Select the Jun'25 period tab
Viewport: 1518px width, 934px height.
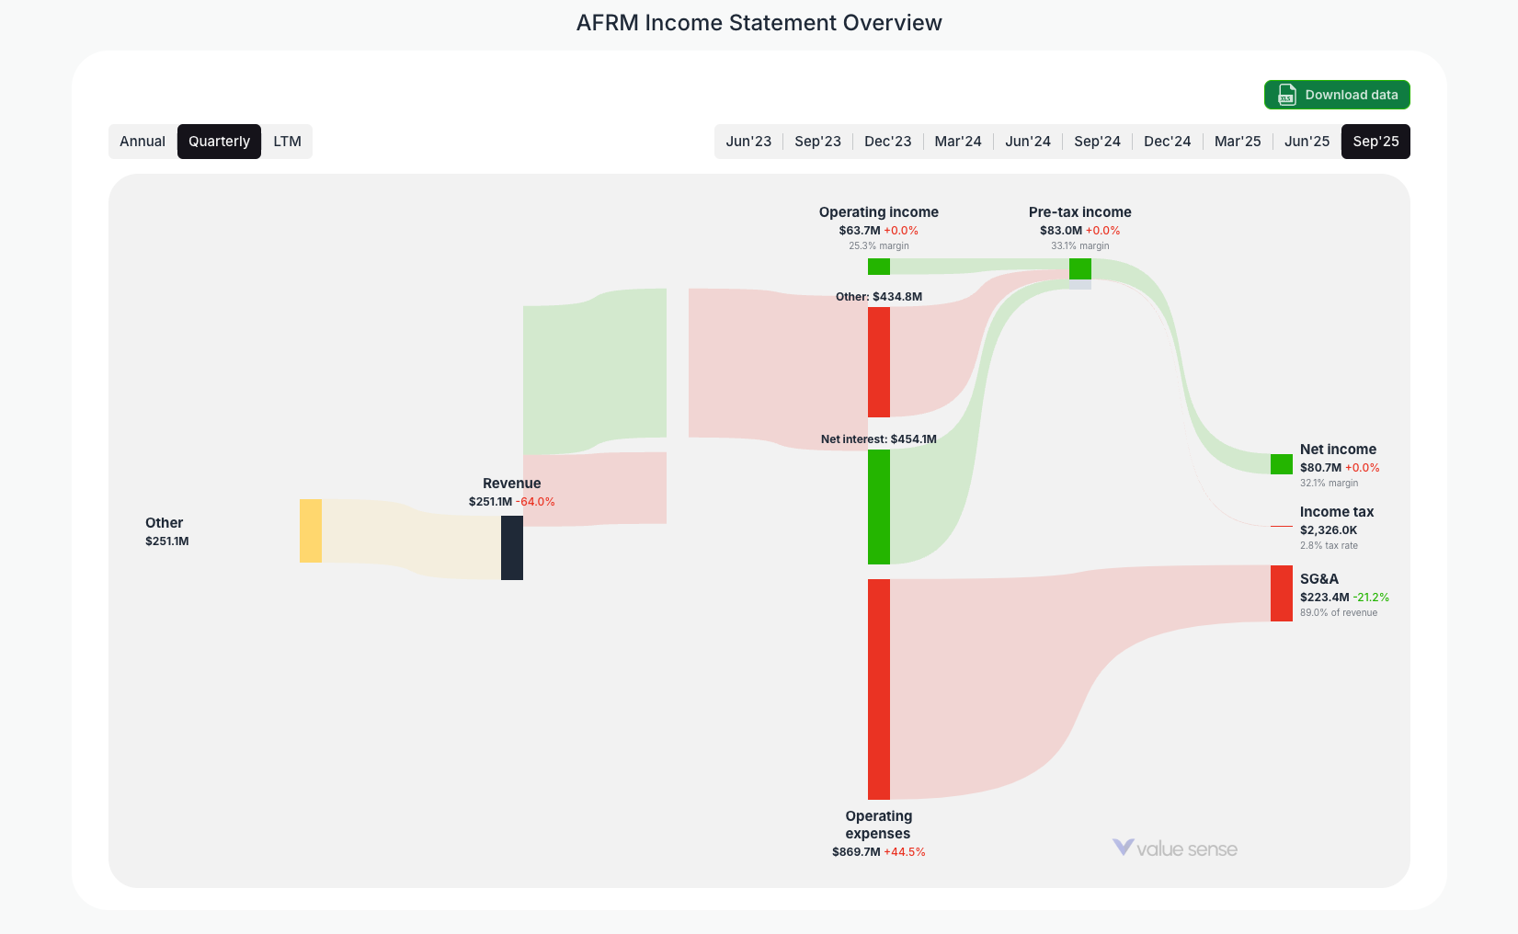(1307, 141)
